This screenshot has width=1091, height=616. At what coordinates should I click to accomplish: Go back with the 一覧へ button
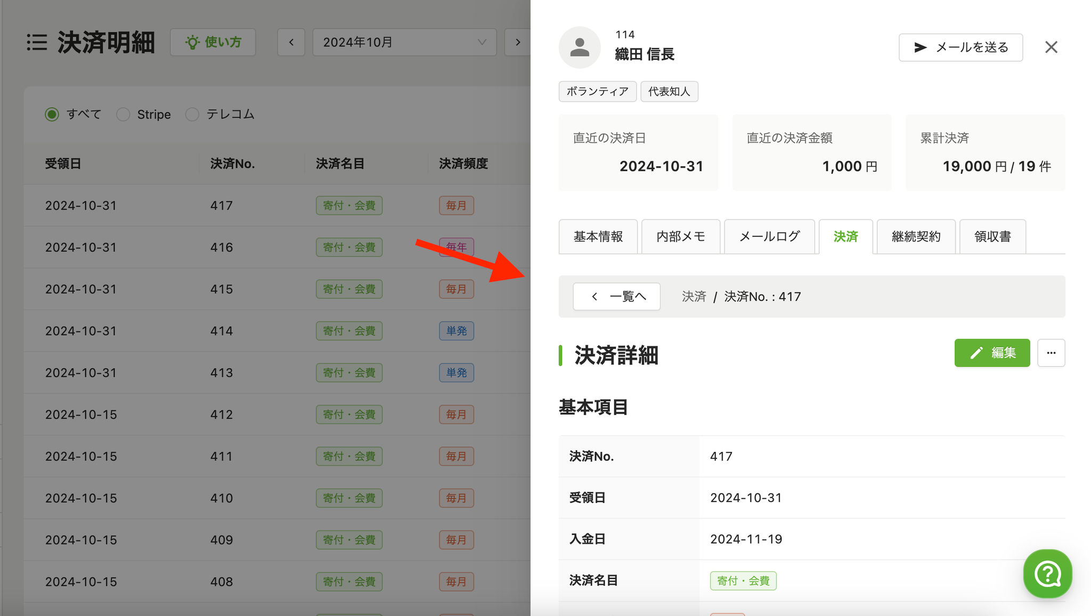click(616, 297)
